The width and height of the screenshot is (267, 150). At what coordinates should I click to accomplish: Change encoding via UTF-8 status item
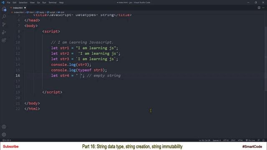[x=226, y=140]
